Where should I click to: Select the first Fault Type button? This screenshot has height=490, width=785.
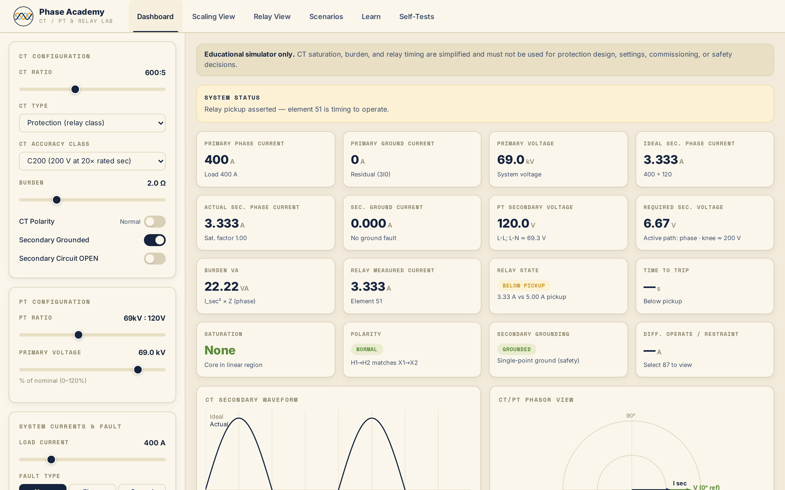click(x=43, y=487)
